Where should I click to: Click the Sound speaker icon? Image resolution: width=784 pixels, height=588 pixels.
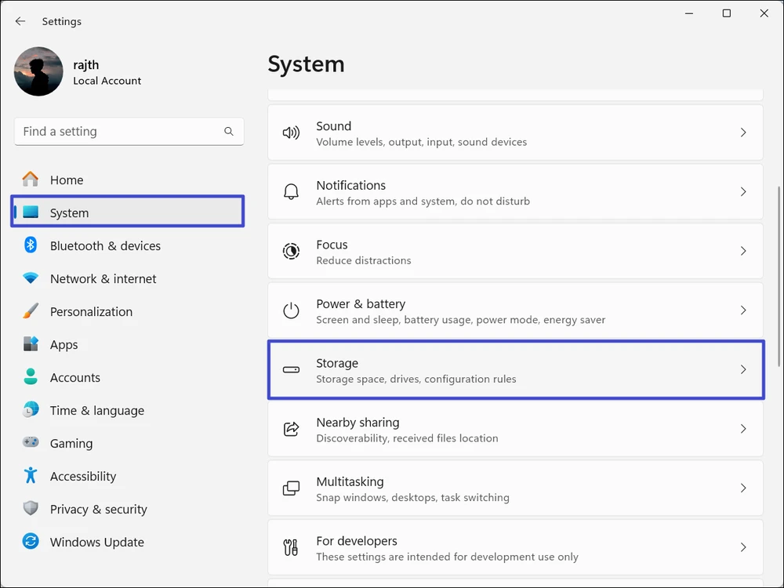coord(291,133)
